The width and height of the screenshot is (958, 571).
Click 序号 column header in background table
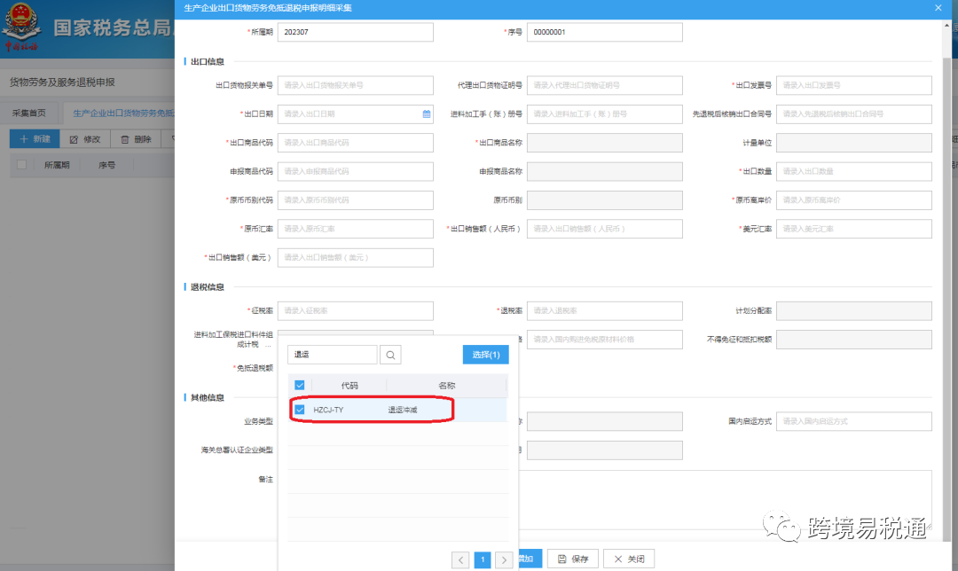(x=107, y=165)
